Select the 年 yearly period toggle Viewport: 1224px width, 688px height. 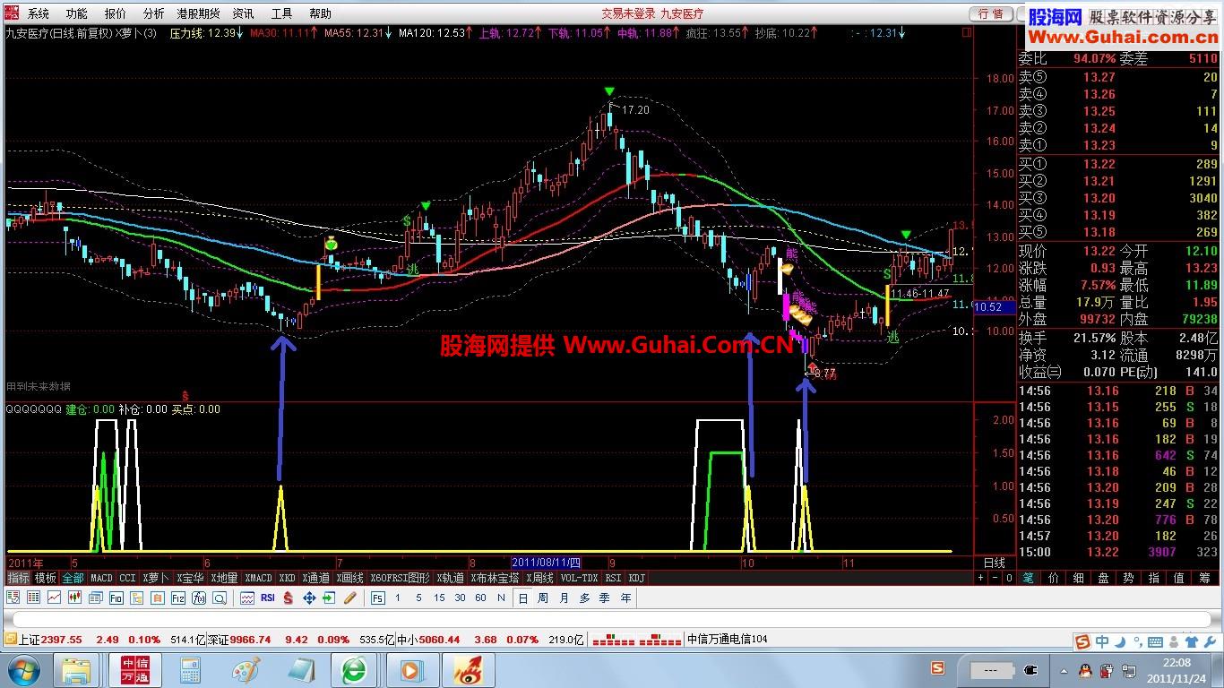coord(625,598)
